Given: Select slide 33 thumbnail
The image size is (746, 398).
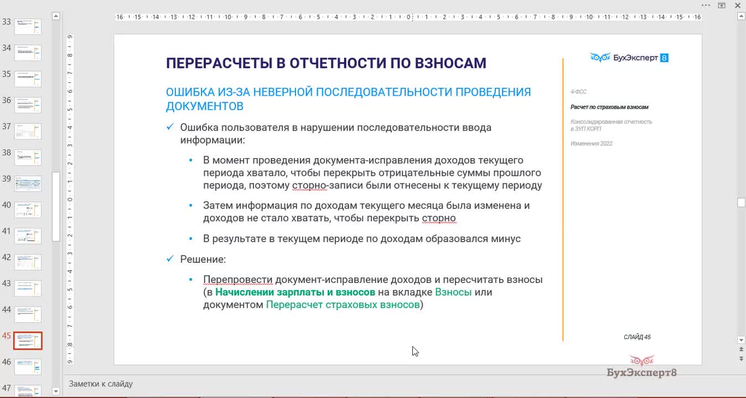Looking at the screenshot, I should pyautogui.click(x=28, y=27).
